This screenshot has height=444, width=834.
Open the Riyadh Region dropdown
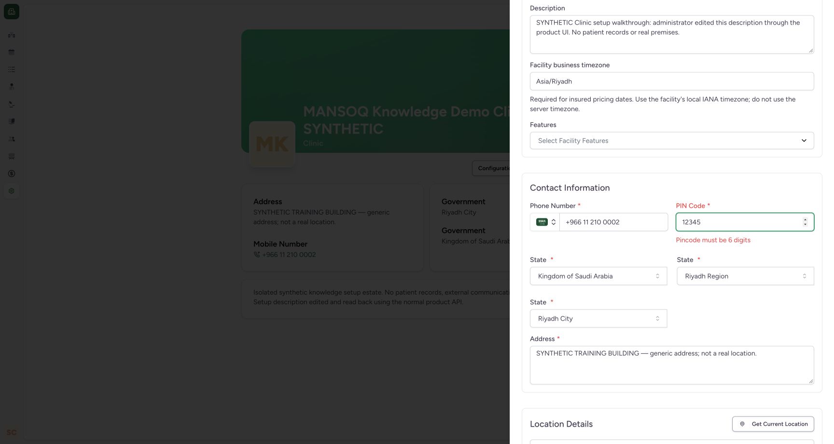(x=745, y=276)
